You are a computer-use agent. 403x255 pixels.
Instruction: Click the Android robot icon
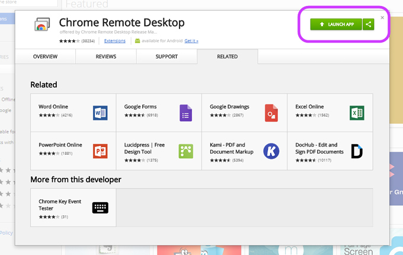[x=137, y=40]
